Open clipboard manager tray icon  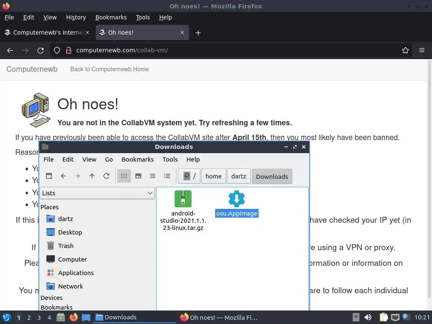coord(383,317)
